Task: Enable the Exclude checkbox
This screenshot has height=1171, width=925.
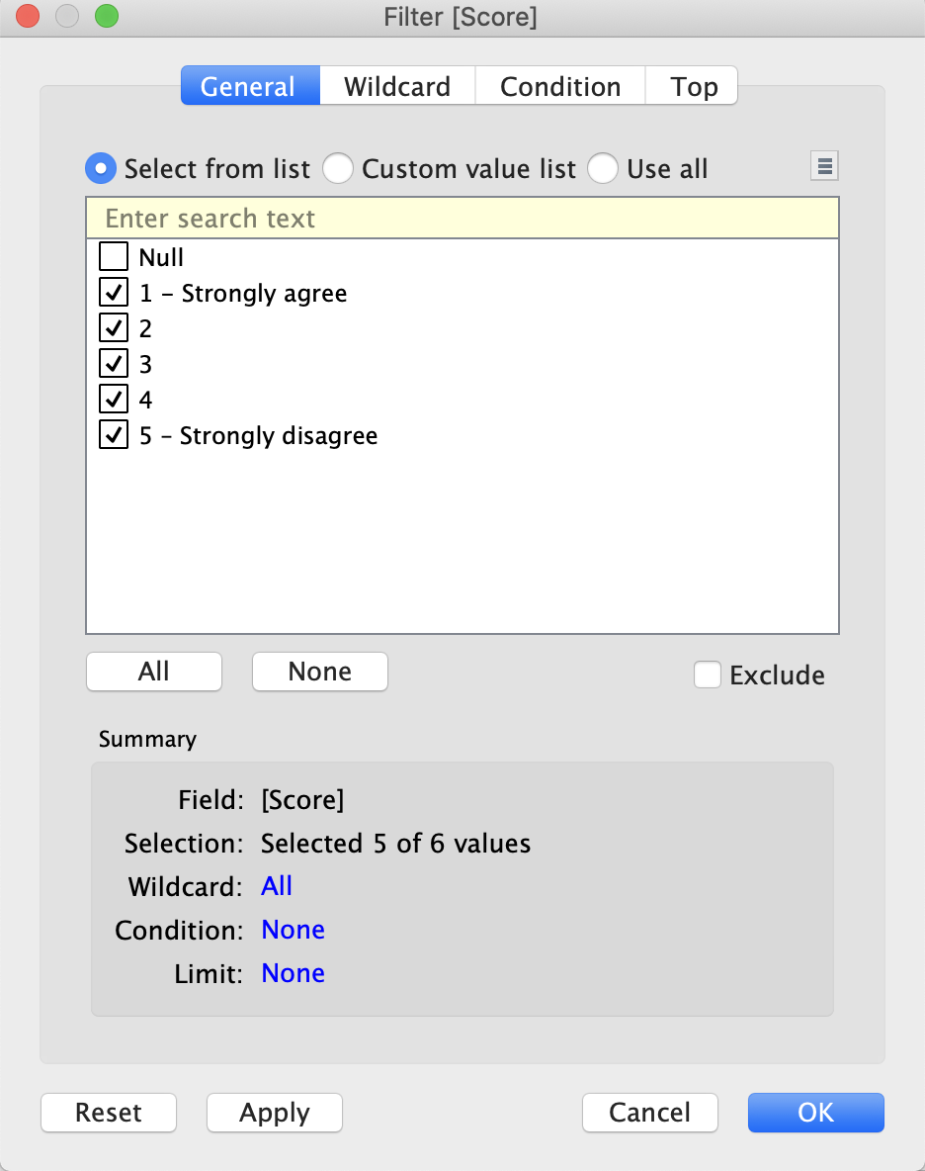Action: click(708, 676)
